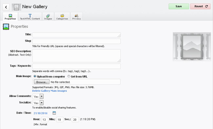Image resolution: width=213 pixels, height=129 pixels.
Task: Click the back arrow button
Action: [x=6, y=7]
